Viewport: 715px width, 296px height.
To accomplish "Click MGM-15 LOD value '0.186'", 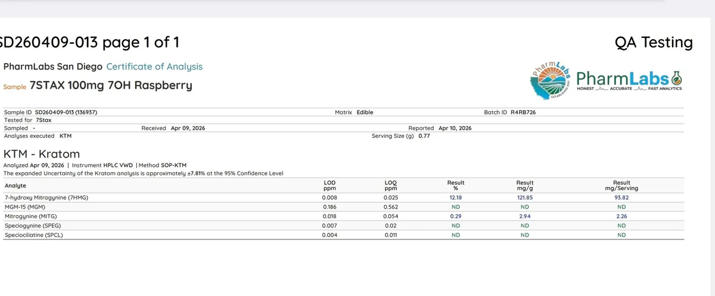I will (x=329, y=207).
